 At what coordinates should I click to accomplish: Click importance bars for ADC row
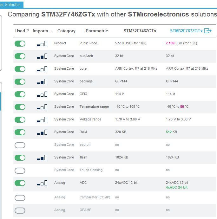click(42, 183)
